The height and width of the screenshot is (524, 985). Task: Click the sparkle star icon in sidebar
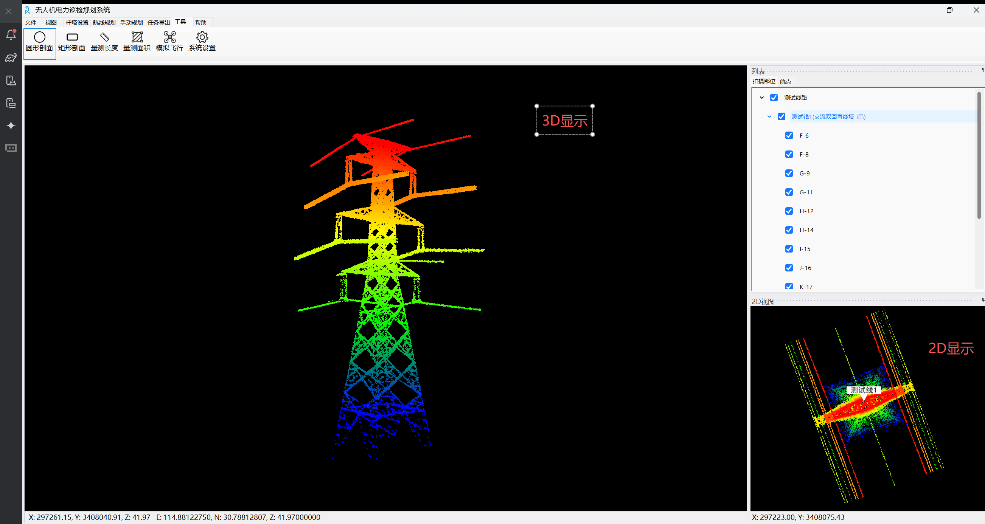[11, 126]
